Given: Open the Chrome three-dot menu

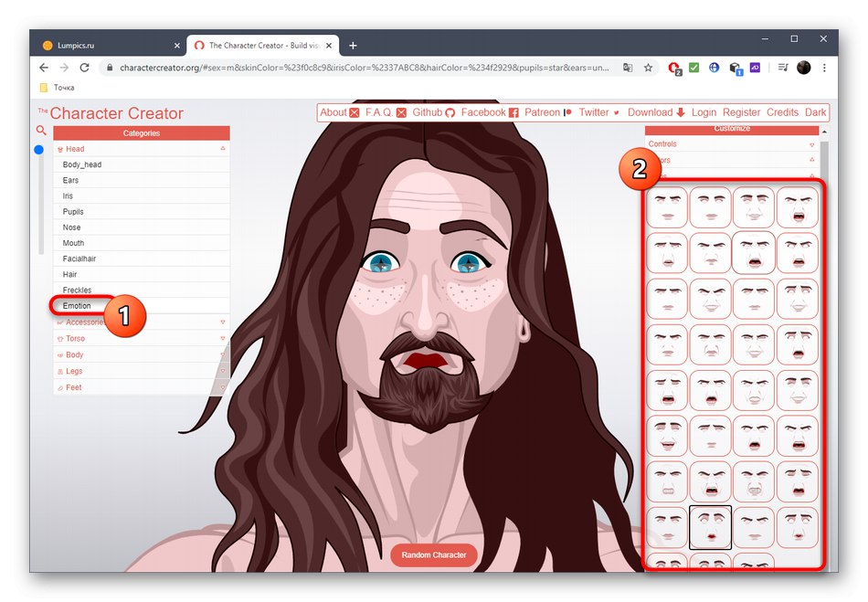Looking at the screenshot, I should [x=824, y=68].
